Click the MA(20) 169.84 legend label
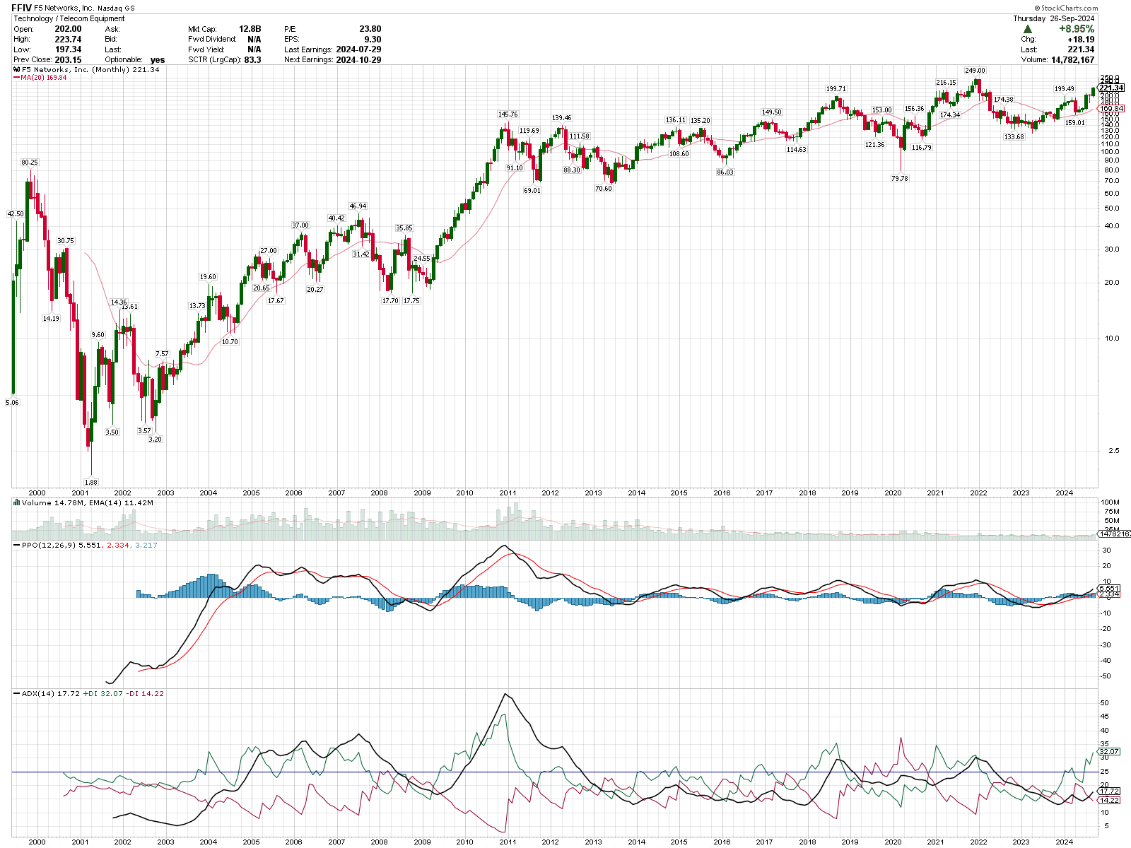This screenshot has height=848, width=1131. point(43,78)
